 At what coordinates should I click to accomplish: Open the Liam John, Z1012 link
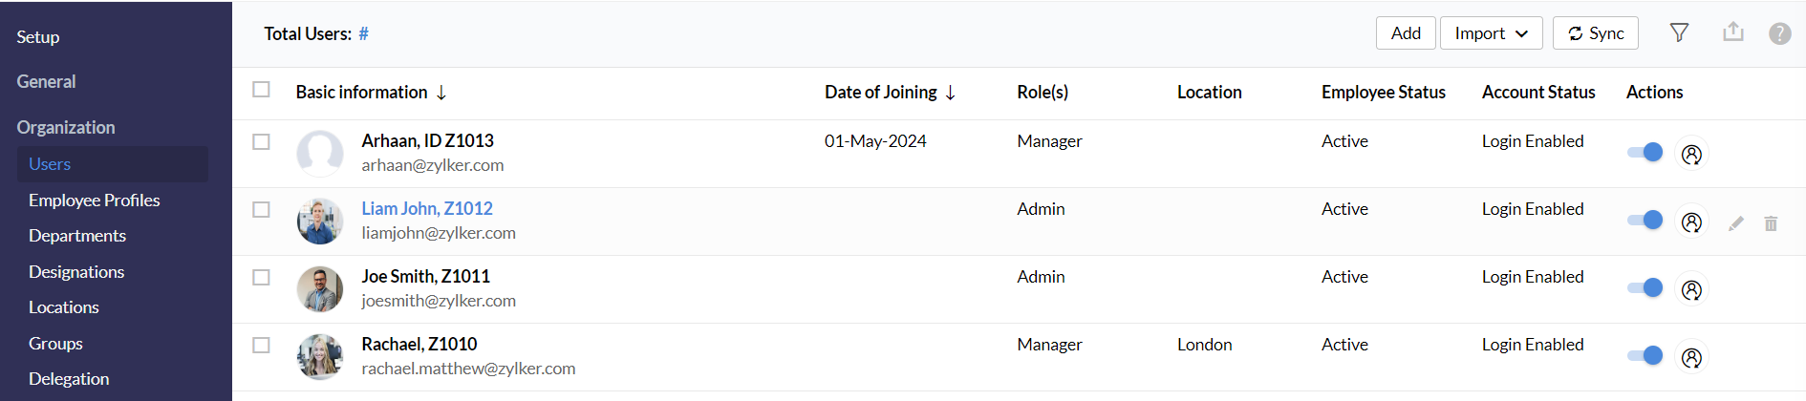point(427,208)
